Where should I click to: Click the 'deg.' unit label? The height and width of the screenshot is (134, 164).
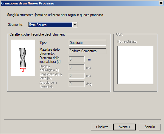[89, 84]
